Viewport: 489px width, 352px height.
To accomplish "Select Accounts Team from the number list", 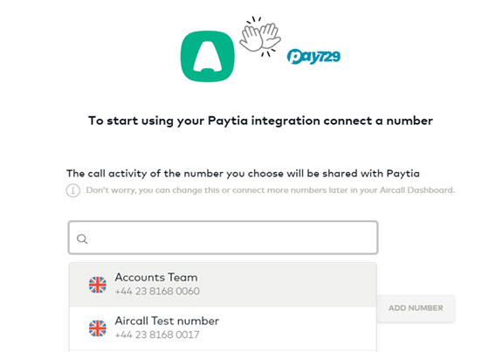I will coord(223,285).
